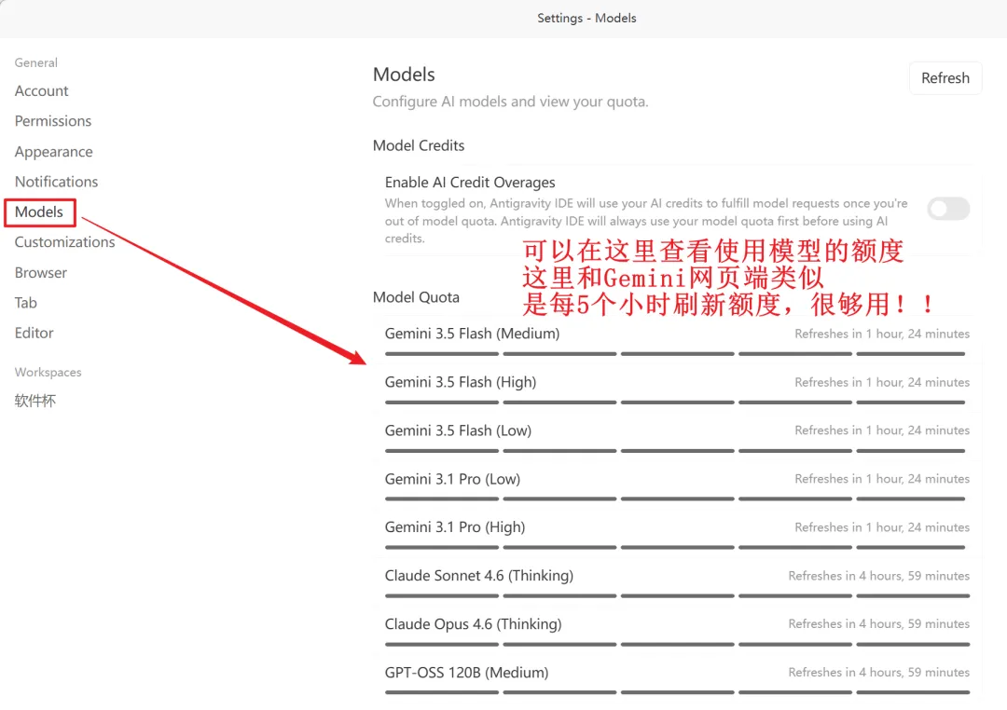Open the Tab settings section

[x=26, y=303]
